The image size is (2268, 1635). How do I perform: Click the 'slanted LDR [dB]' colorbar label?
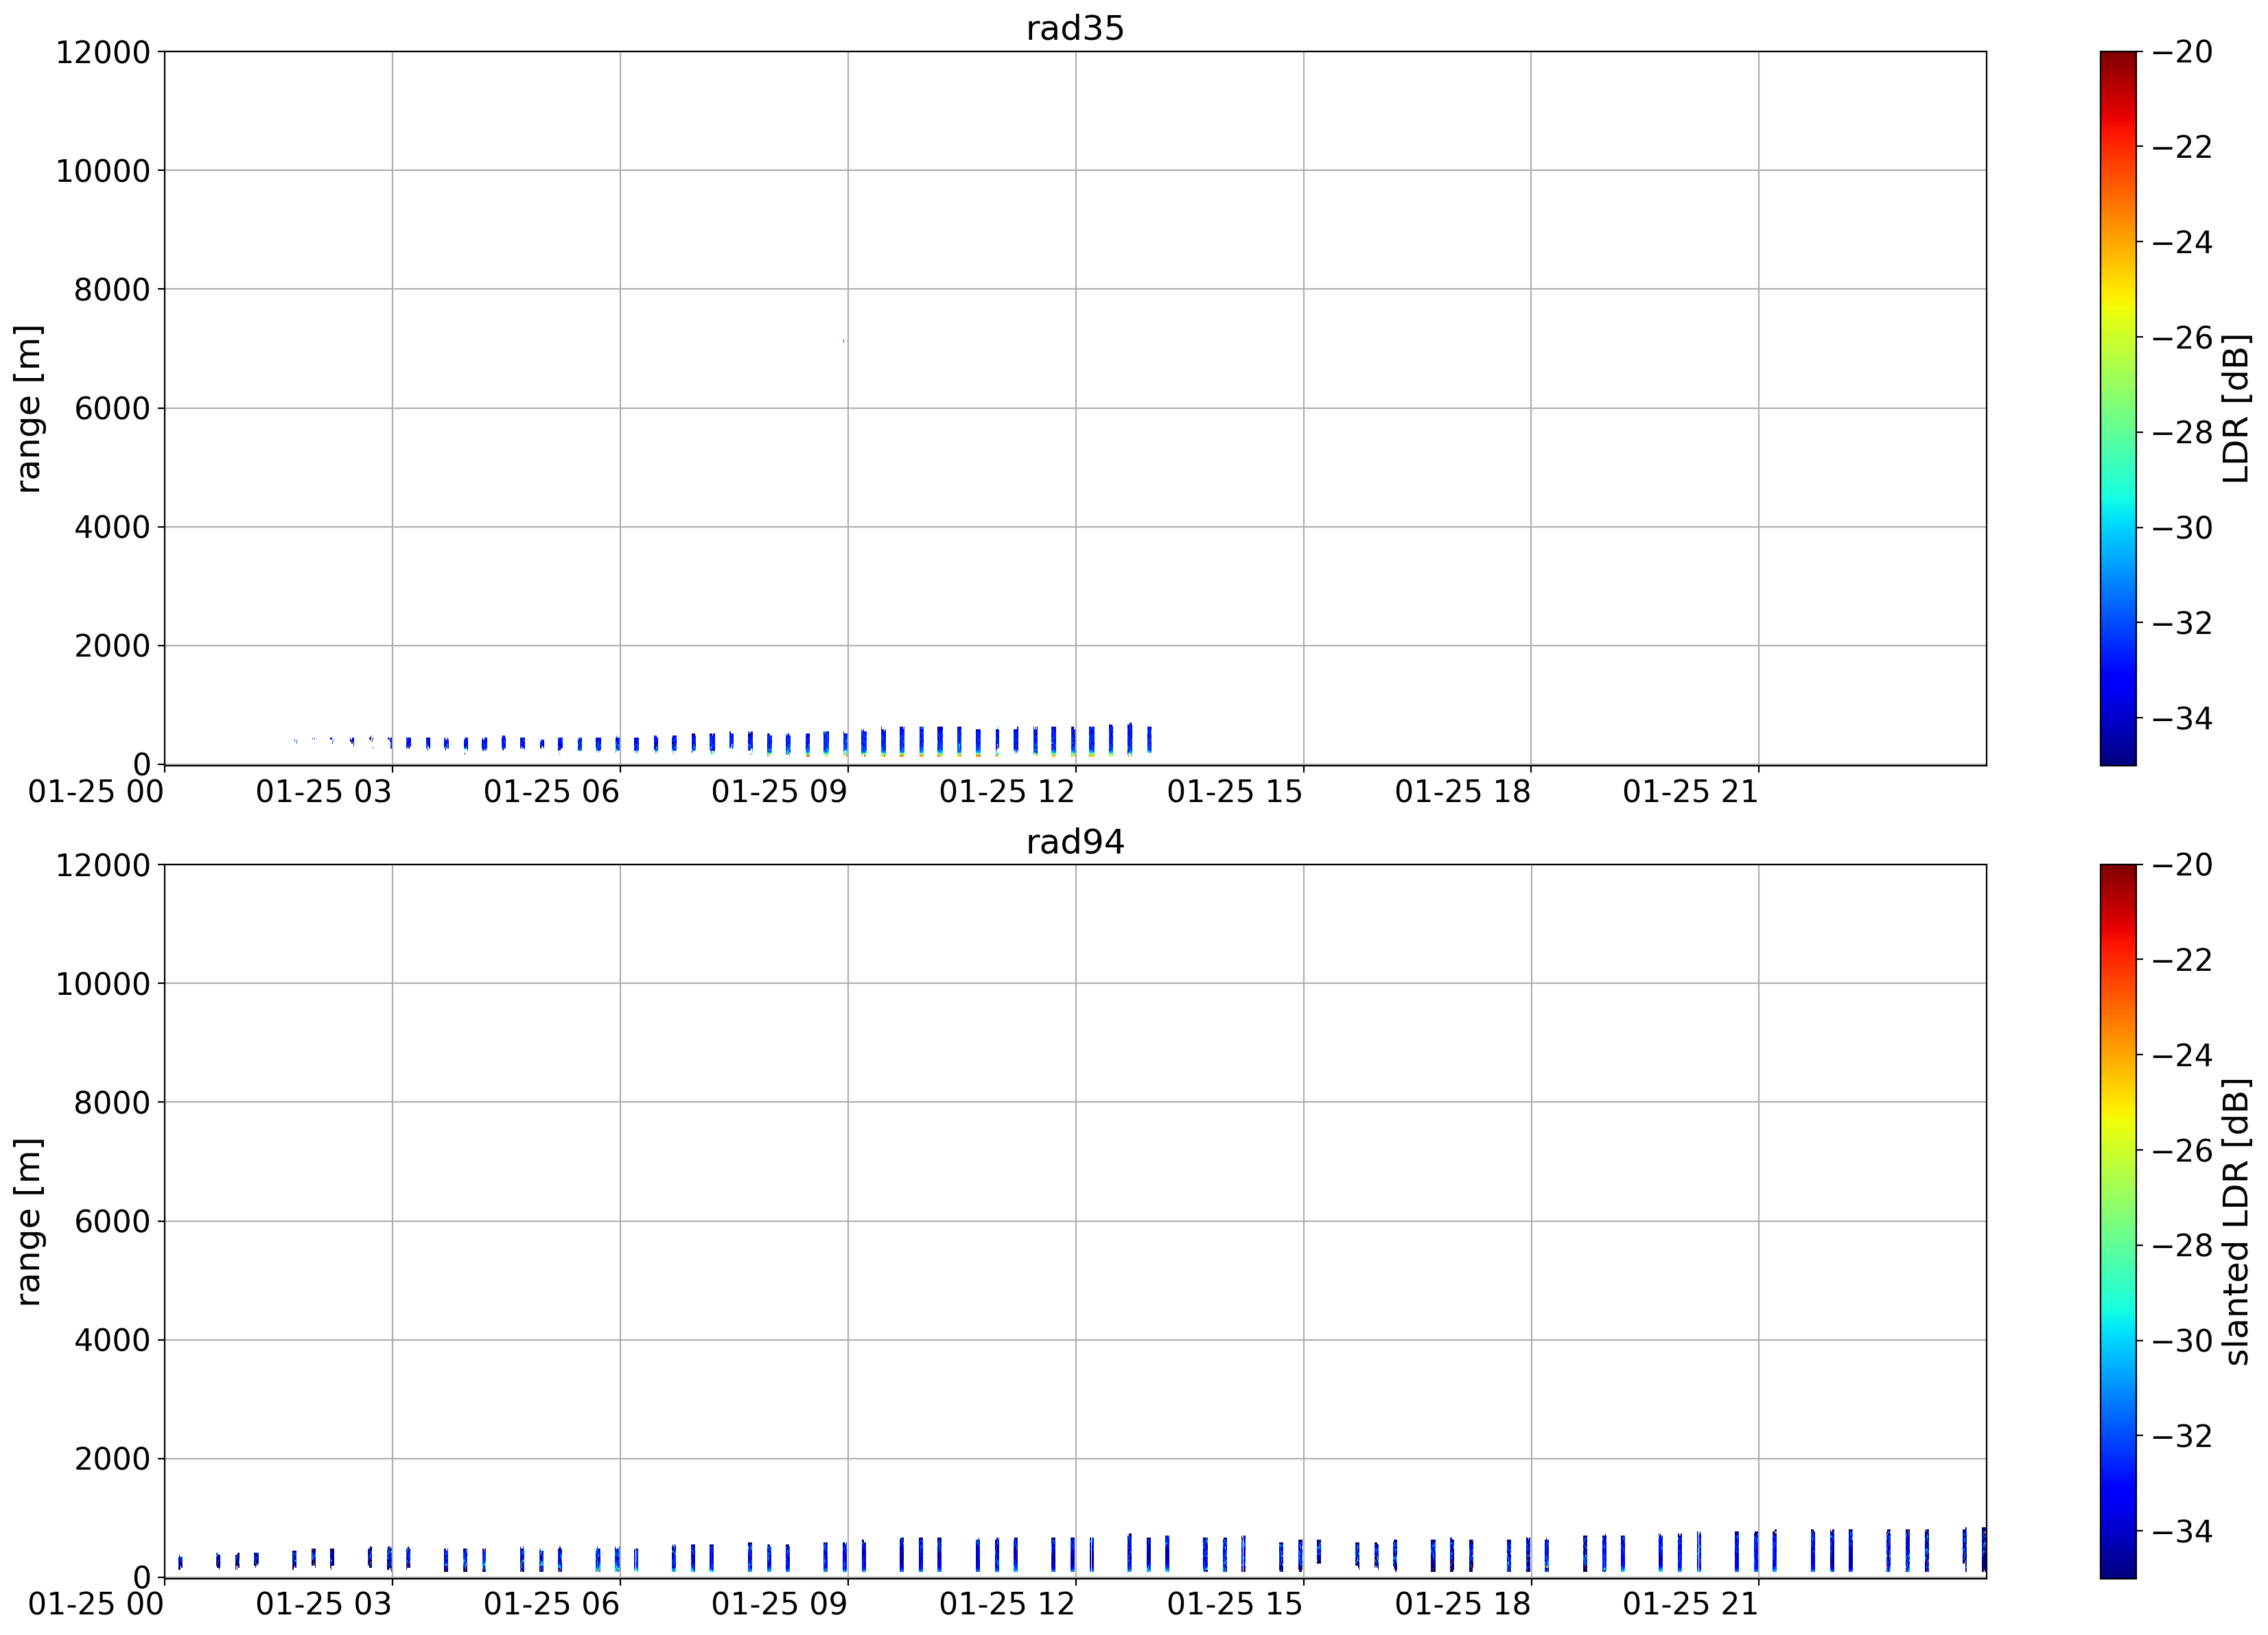coord(2236,1222)
